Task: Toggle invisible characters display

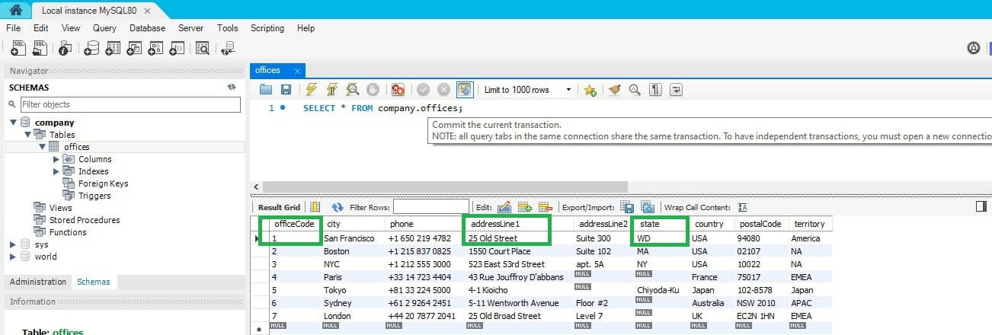Action: [x=655, y=90]
